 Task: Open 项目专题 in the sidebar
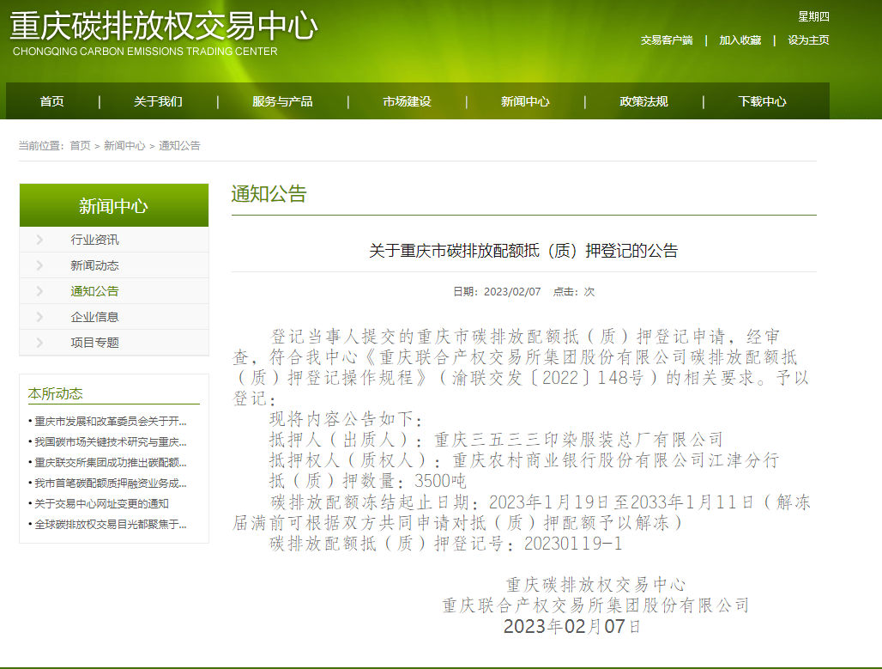tap(94, 343)
